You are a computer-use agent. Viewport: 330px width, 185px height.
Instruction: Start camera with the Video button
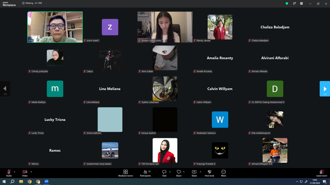tap(25, 173)
